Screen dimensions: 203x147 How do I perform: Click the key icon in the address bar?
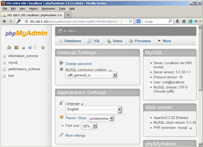click(19, 21)
